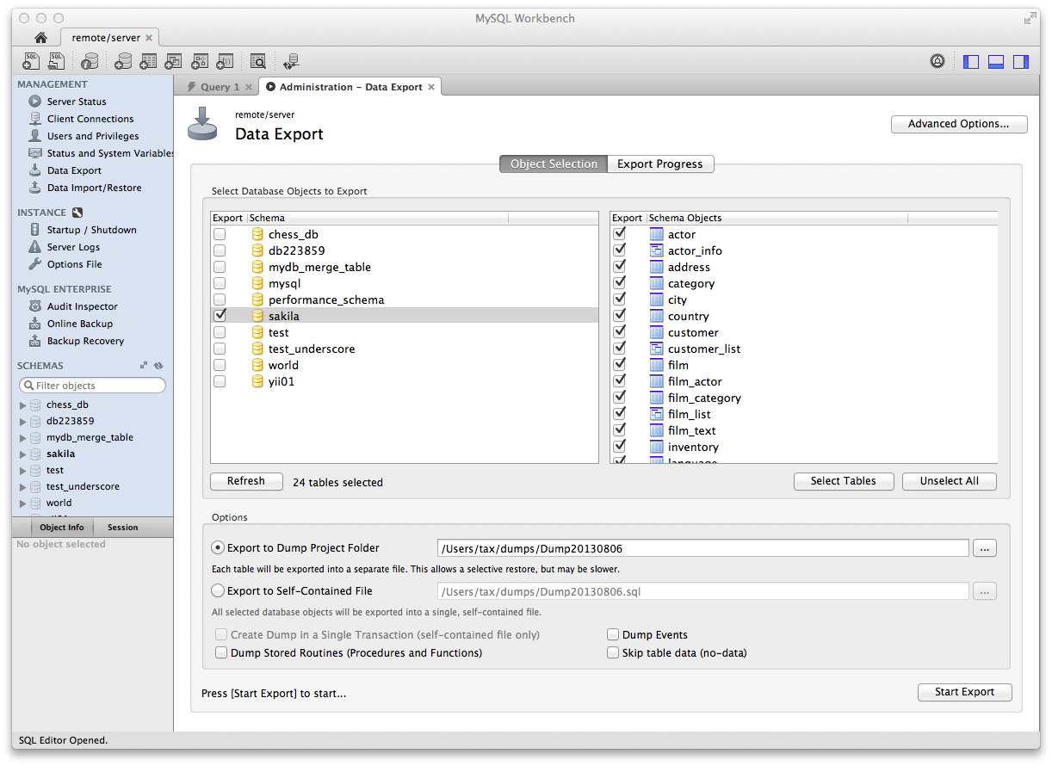Check the world schema export checkbox
This screenshot has height=766, width=1052.
[x=220, y=365]
